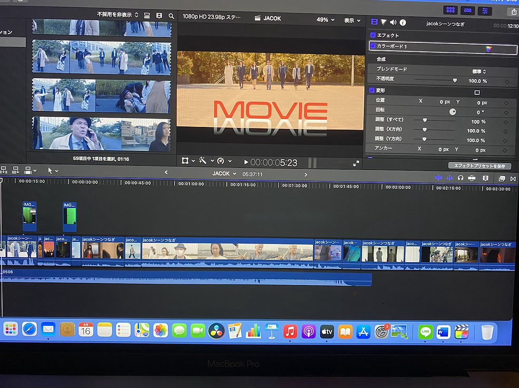Click the color board rainbow triangle icon
519x388 pixels.
point(488,49)
